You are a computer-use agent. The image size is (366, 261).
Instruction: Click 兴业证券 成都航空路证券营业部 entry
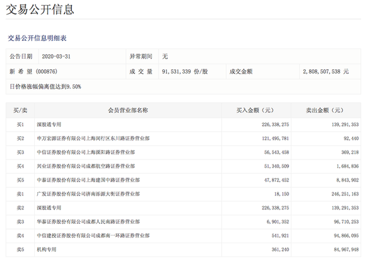pyautogui.click(x=86, y=166)
